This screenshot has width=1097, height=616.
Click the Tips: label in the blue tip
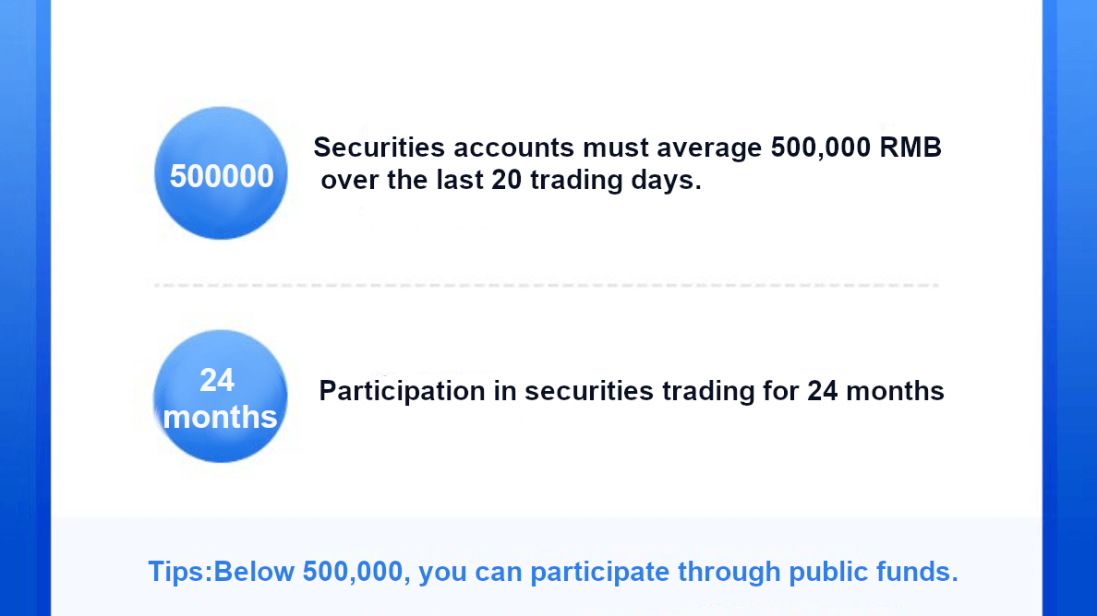tap(180, 572)
